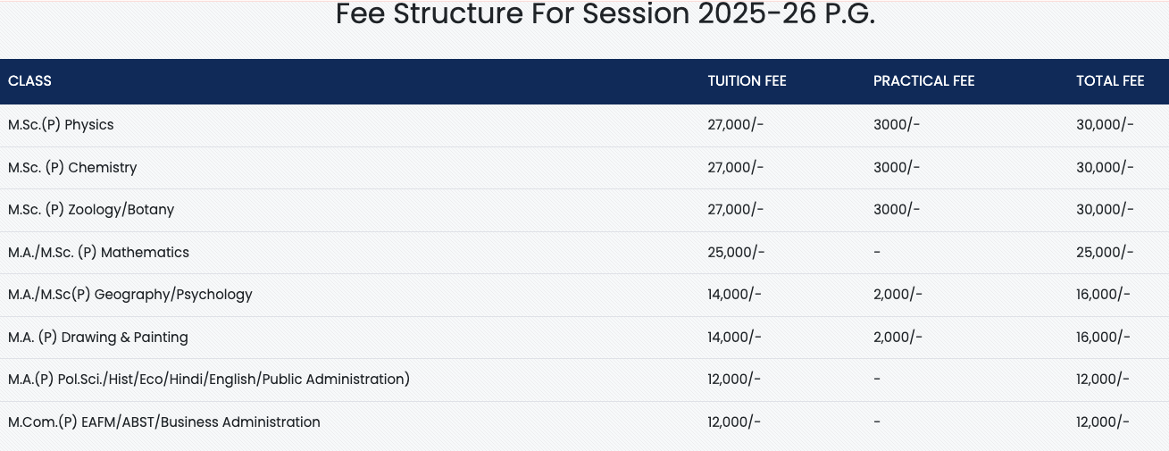Viewport: 1169px width, 451px height.
Task: Click the CLASS column header
Action: tap(29, 81)
